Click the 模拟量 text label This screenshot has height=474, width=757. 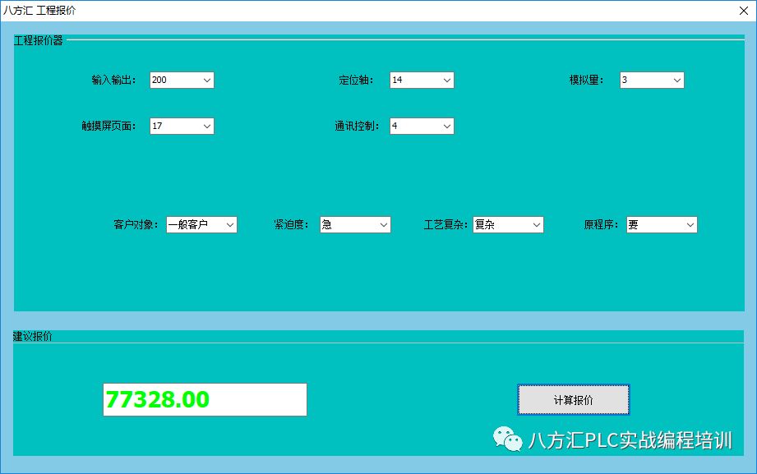(586, 81)
